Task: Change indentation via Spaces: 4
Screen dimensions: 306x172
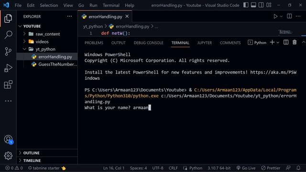Action: 138,168
